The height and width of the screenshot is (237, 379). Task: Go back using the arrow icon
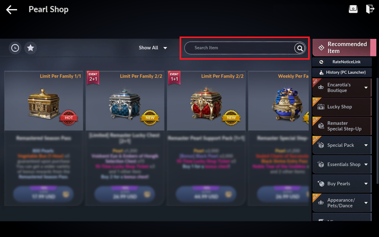[12, 10]
